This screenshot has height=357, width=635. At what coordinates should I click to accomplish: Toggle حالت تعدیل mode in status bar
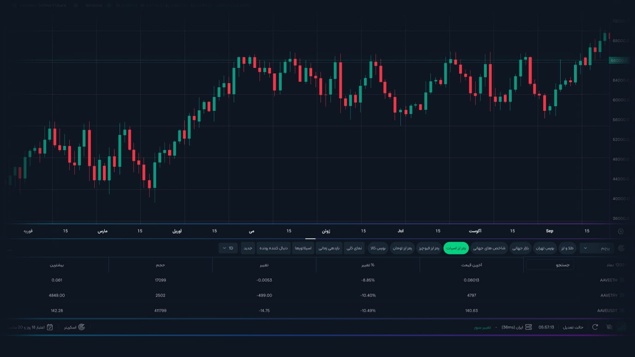tap(573, 327)
